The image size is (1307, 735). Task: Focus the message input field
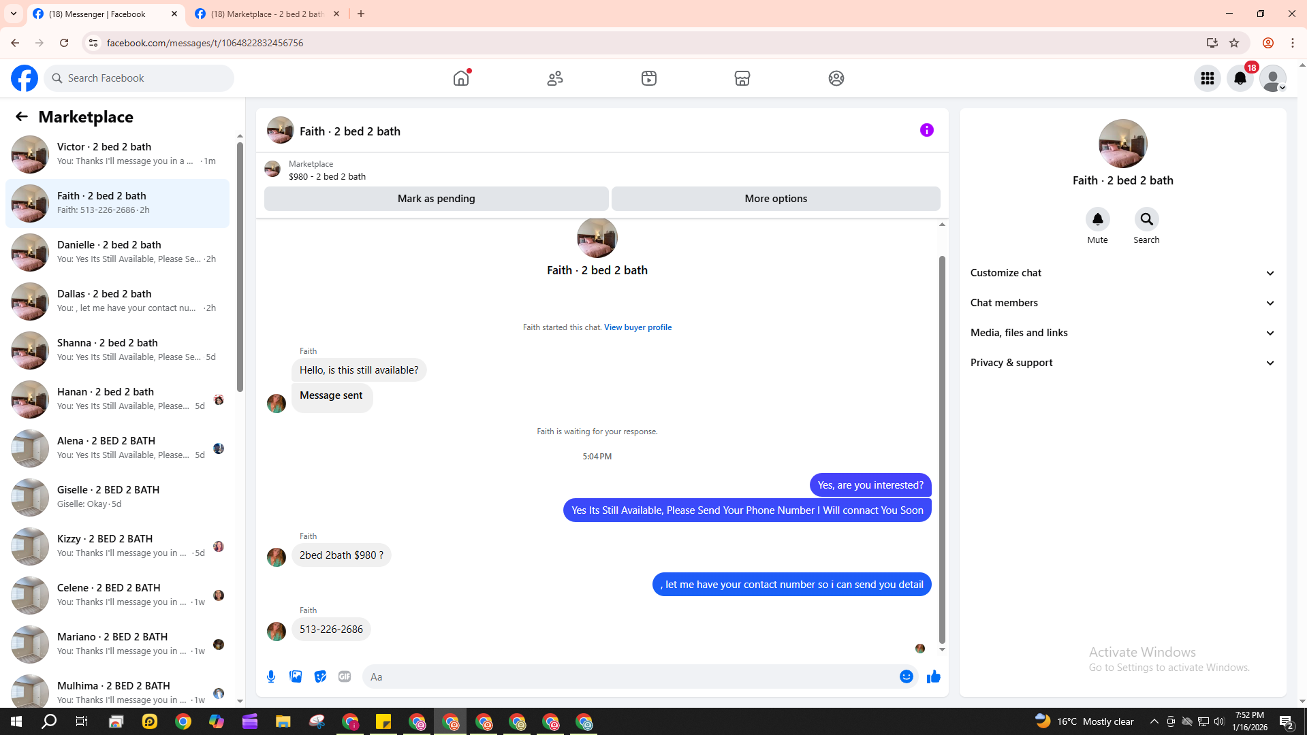pyautogui.click(x=630, y=676)
